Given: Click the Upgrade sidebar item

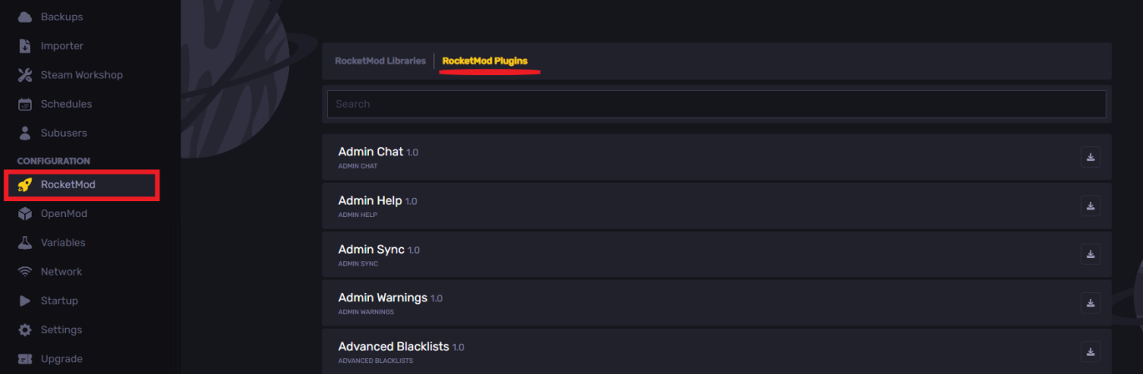Looking at the screenshot, I should [49, 359].
